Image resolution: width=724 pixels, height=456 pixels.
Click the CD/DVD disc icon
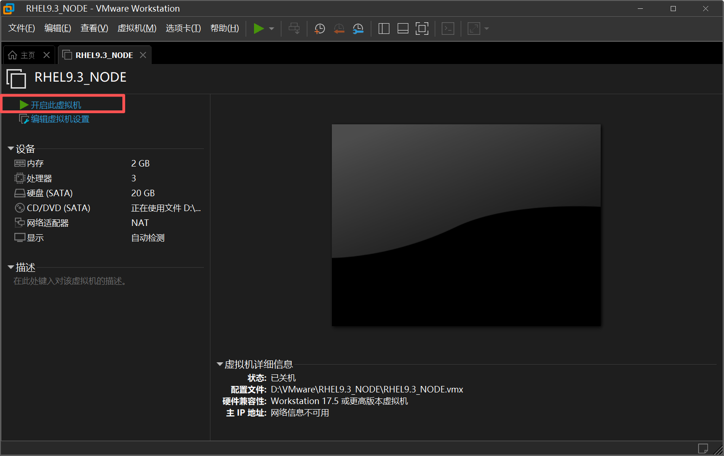(20, 208)
